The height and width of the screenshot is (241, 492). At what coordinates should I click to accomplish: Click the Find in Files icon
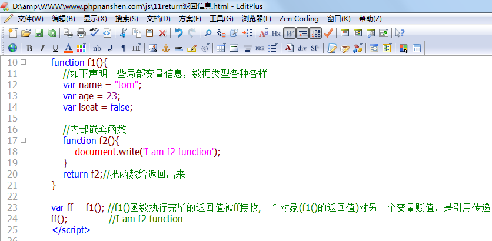234,33
